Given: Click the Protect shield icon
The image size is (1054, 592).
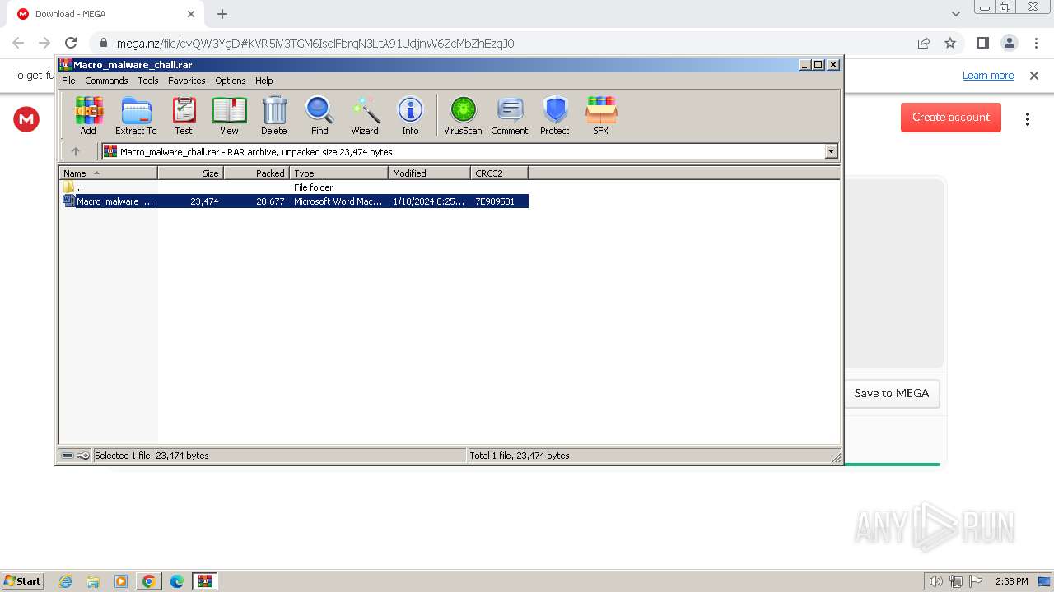Looking at the screenshot, I should (555, 115).
